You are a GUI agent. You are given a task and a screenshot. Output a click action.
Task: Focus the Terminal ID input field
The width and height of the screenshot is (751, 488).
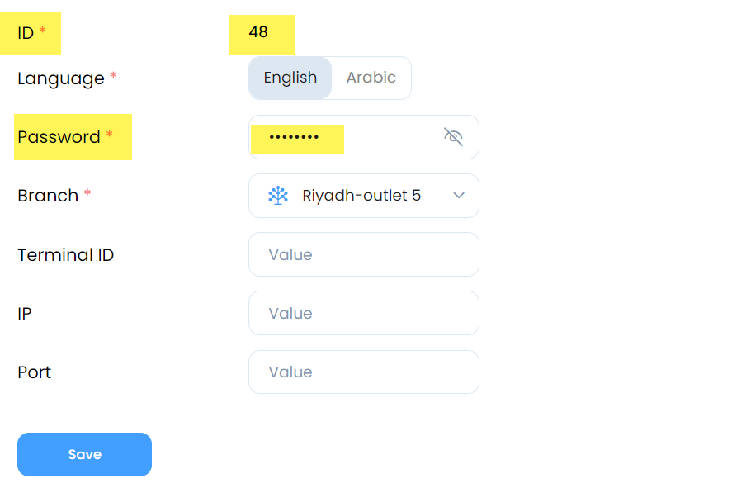[364, 254]
